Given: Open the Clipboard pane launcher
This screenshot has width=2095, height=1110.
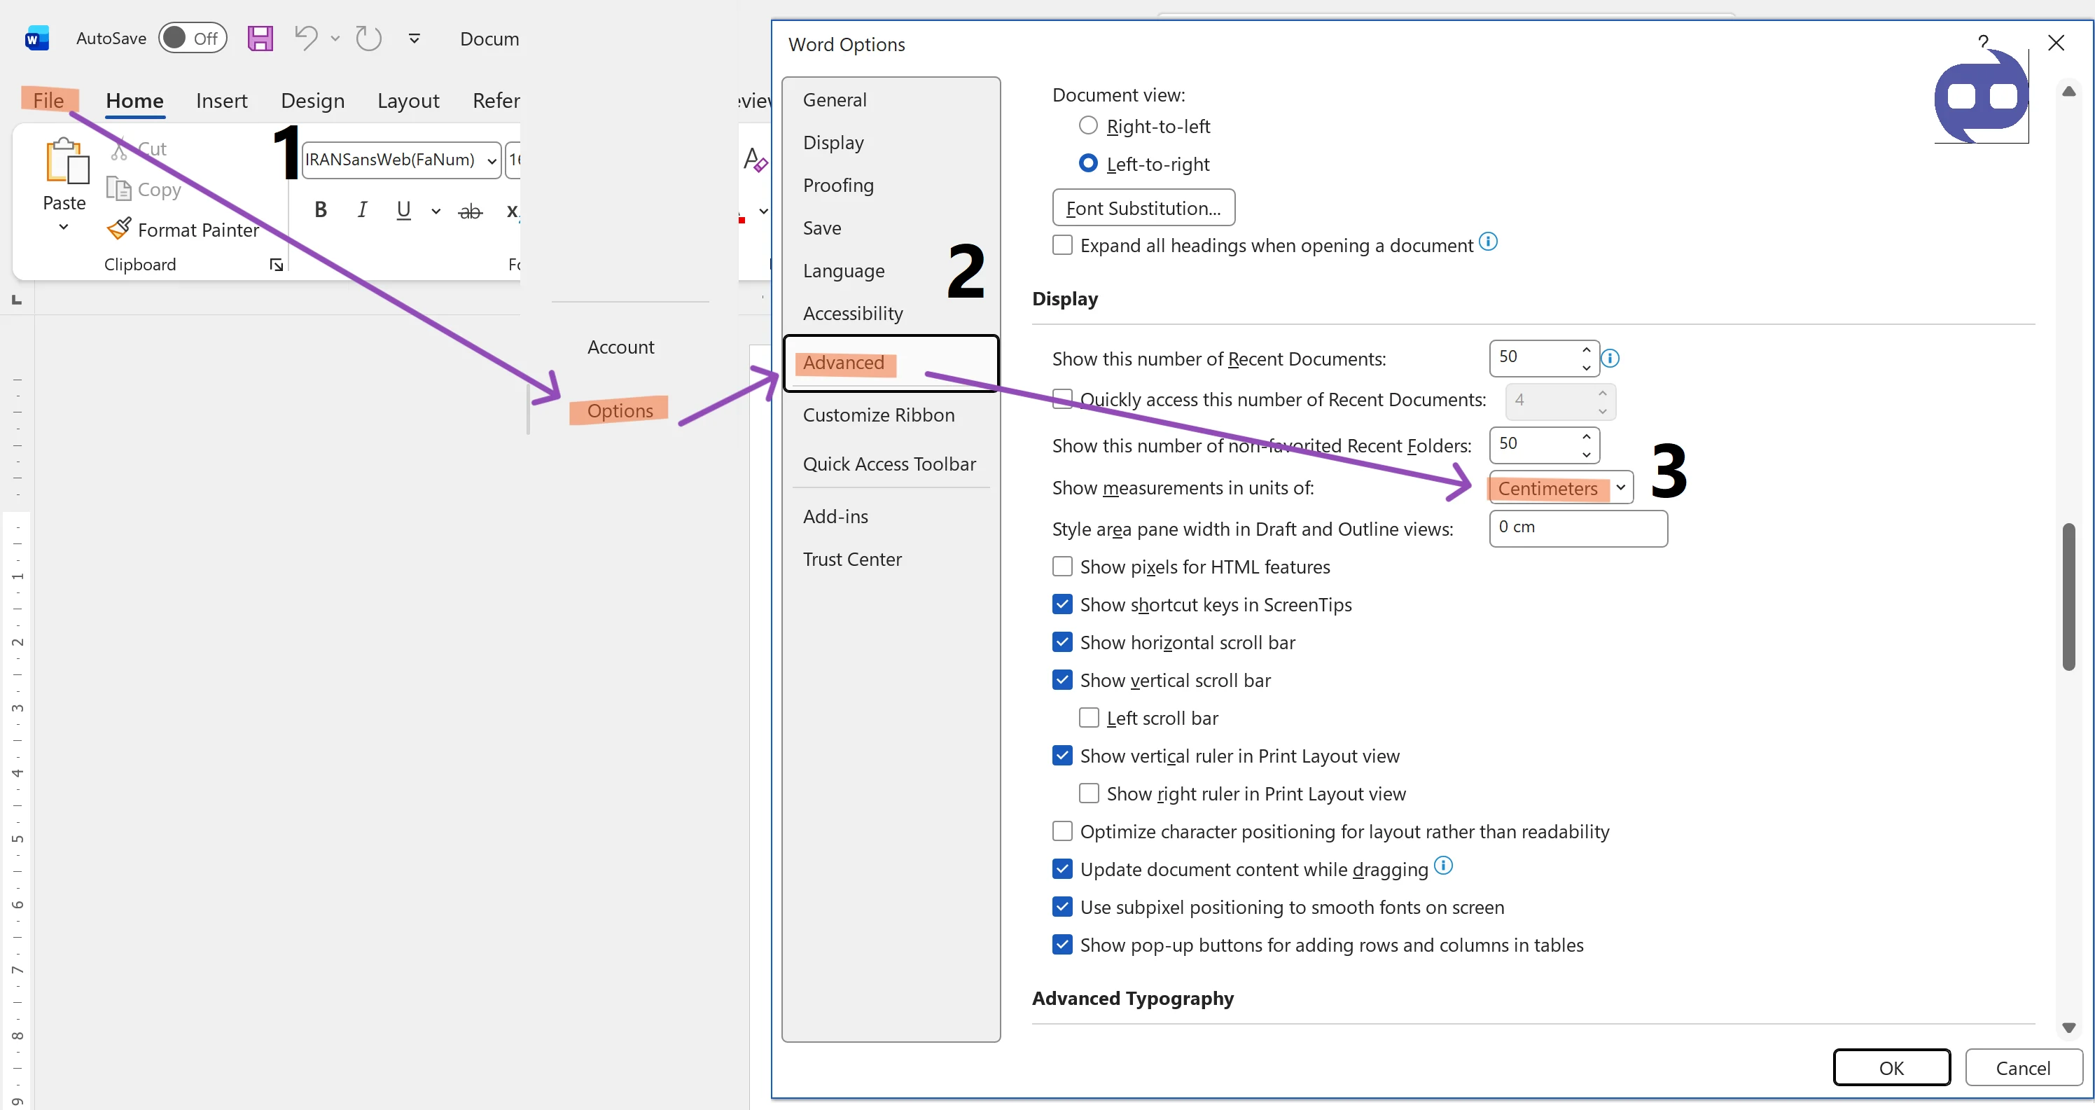Looking at the screenshot, I should tap(277, 265).
